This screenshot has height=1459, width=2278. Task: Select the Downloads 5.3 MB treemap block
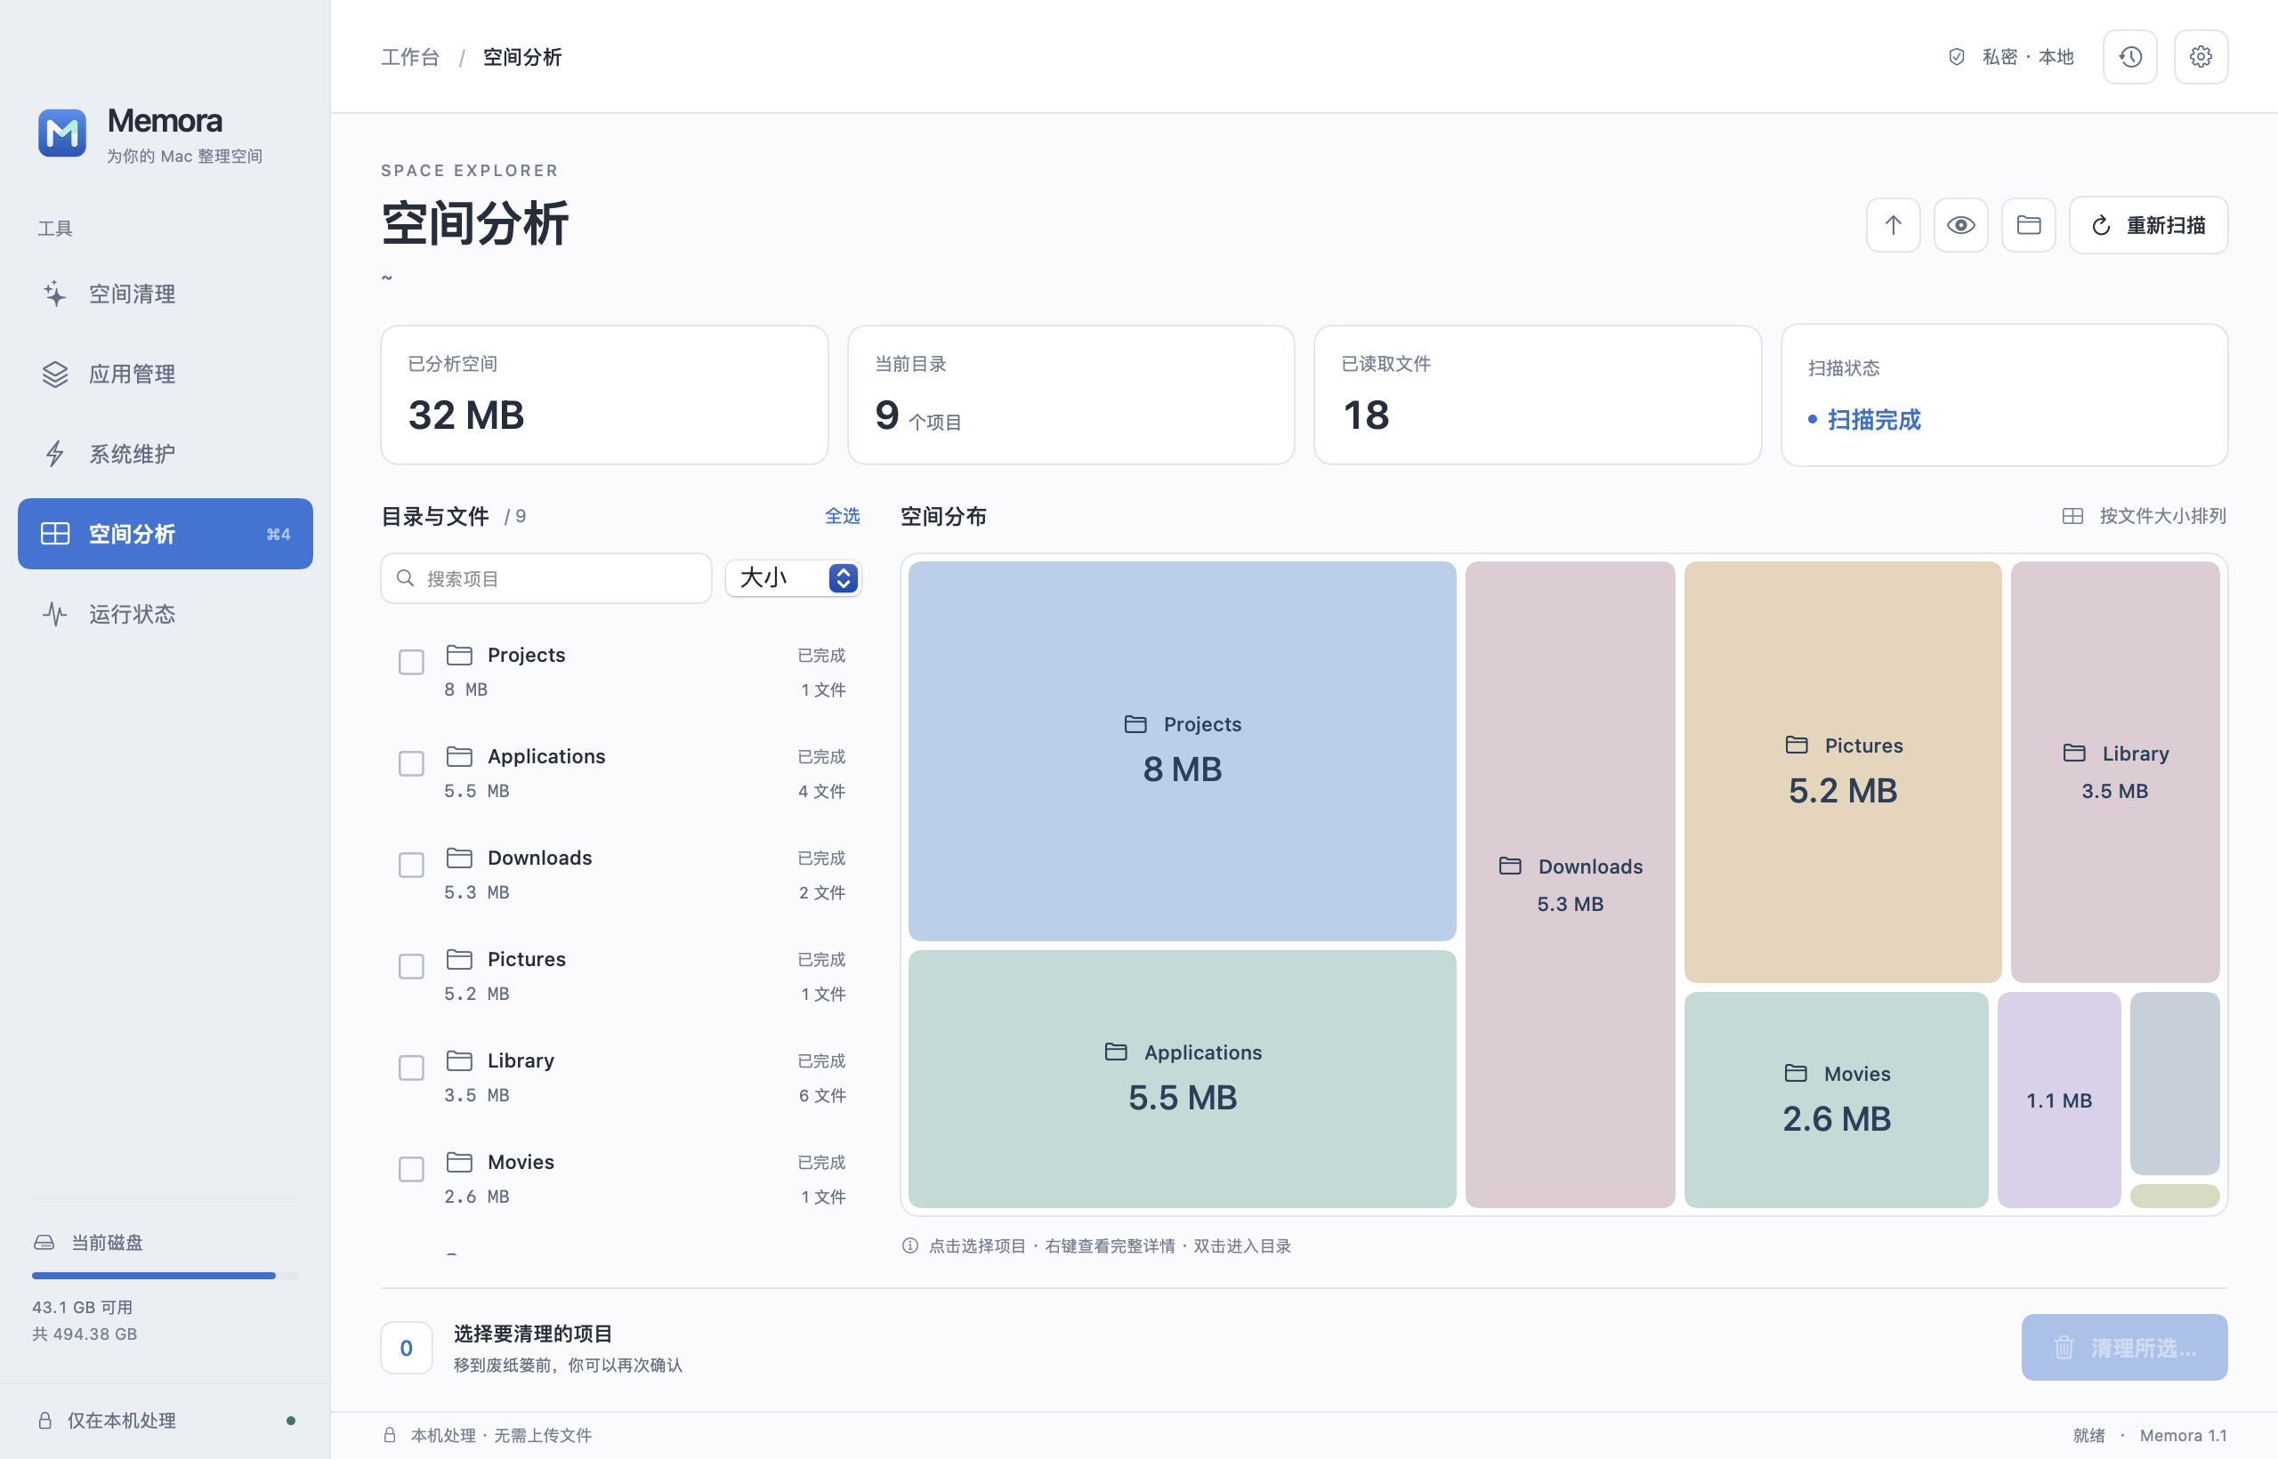click(x=1571, y=885)
